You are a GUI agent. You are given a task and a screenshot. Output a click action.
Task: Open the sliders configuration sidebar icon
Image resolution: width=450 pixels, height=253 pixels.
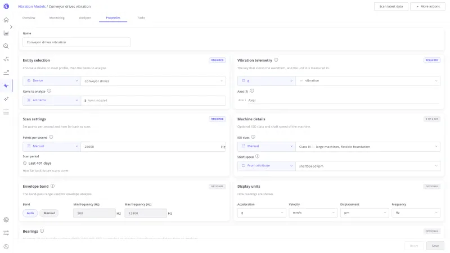point(6,233)
